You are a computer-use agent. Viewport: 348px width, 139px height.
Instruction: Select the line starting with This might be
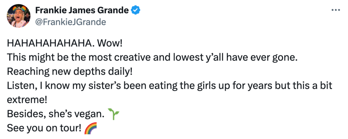[152, 58]
